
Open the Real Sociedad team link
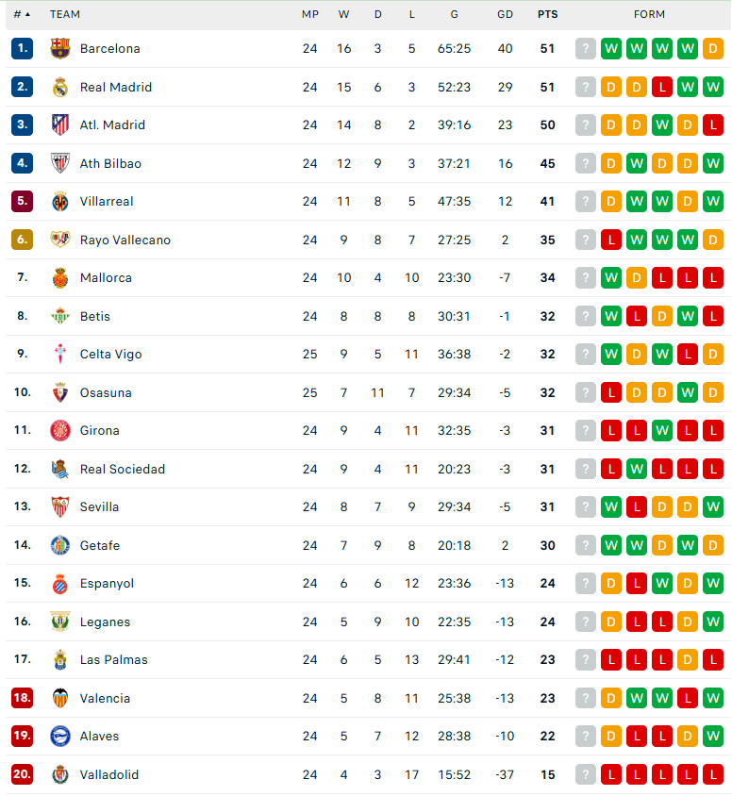[123, 469]
